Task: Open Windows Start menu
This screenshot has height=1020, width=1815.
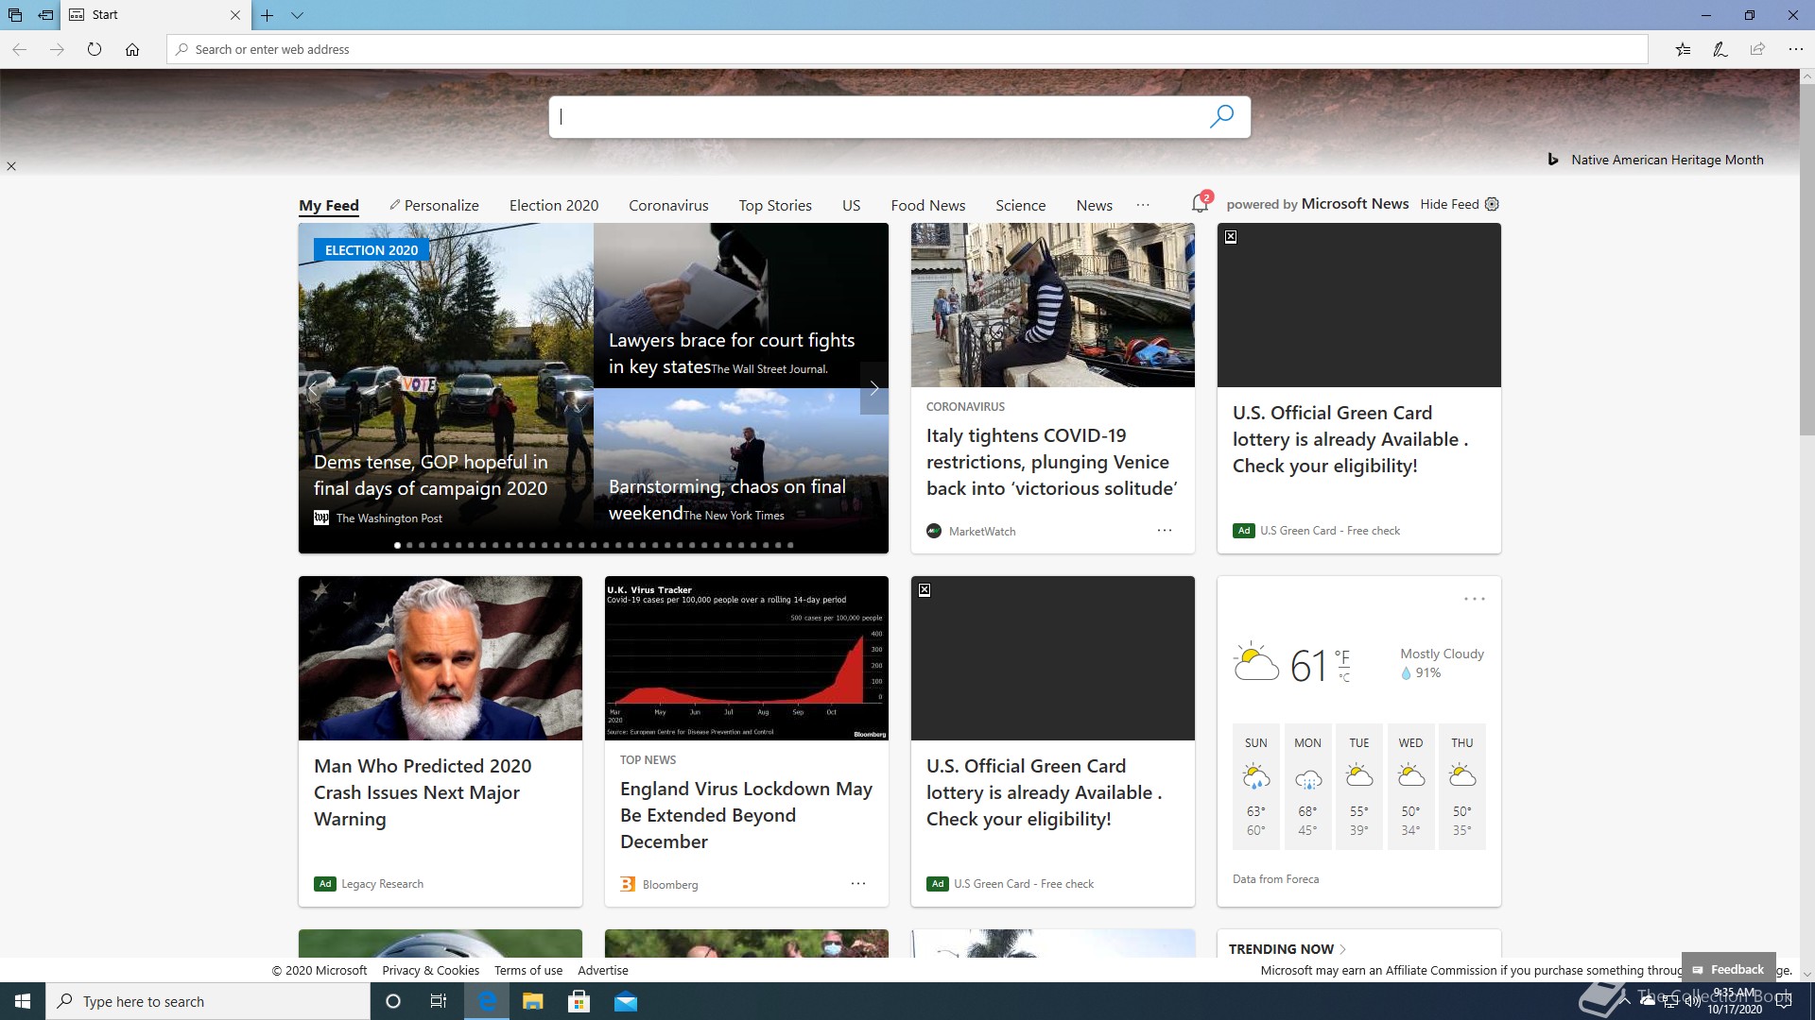Action: pos(23,1001)
